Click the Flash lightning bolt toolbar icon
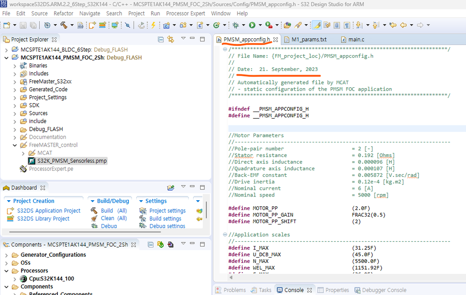 click(153, 25)
